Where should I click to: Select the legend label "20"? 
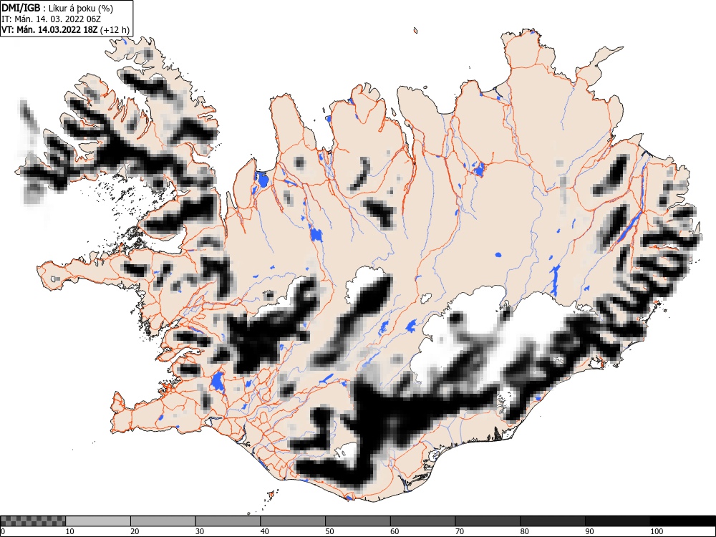(135, 531)
